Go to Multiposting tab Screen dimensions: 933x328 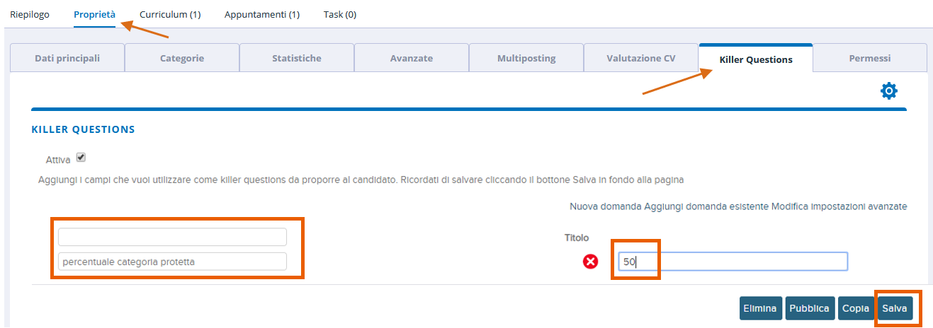click(x=526, y=58)
